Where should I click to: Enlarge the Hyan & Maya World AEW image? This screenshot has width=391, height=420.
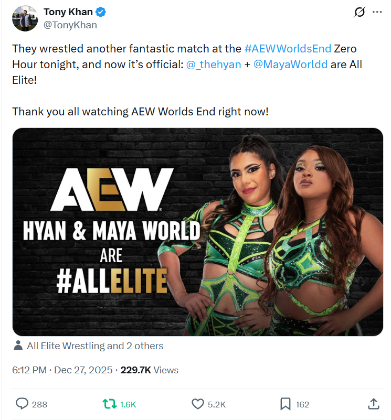click(197, 232)
